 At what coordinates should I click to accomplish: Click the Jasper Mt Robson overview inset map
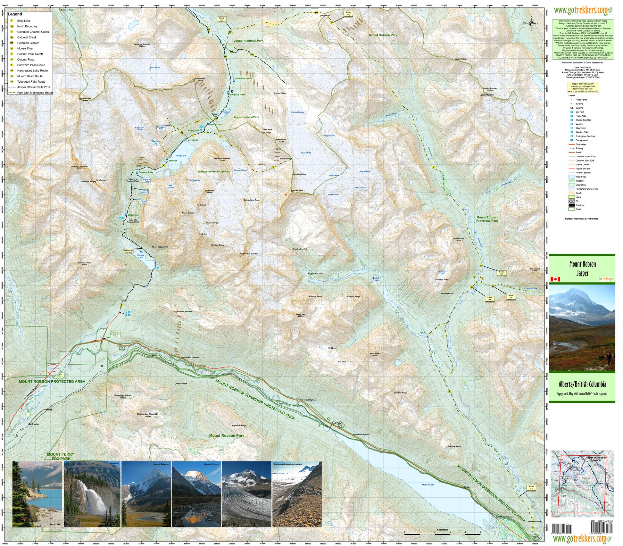[583, 484]
